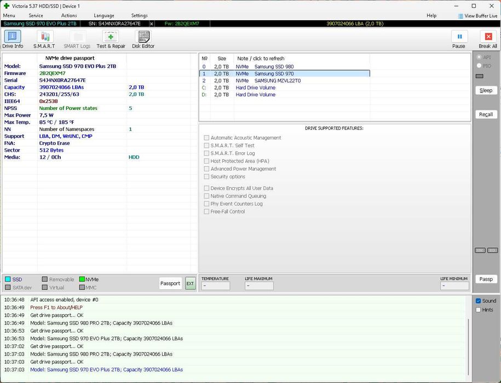Check Native Command Queuing
This screenshot has height=383, width=501.
tap(206, 196)
